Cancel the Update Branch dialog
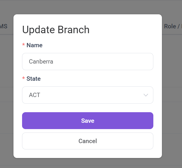This screenshot has height=168, width=182. coord(87,141)
